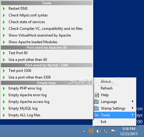
Task: Open About... in the Wamp menu
Action: 114,82
